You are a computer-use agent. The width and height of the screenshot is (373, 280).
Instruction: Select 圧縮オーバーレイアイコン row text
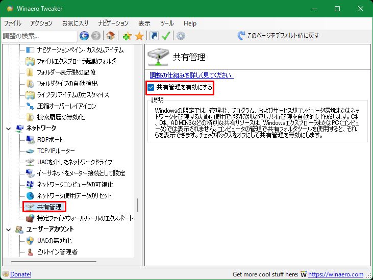pos(67,106)
